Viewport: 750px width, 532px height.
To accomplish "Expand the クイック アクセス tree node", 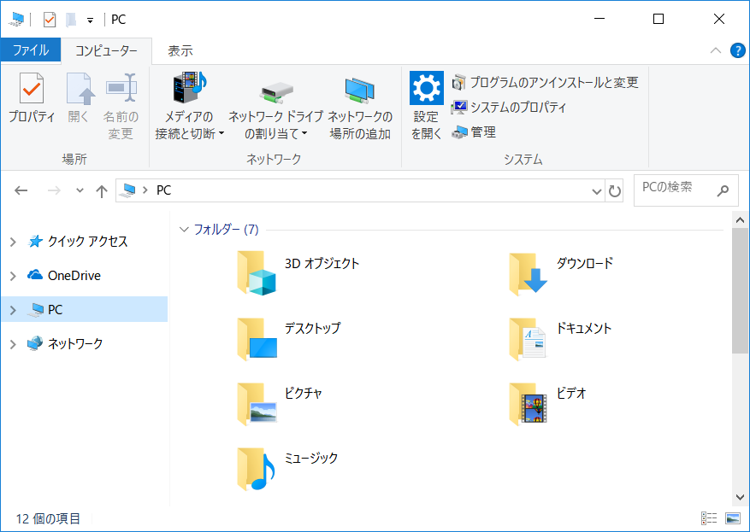I will [13, 243].
